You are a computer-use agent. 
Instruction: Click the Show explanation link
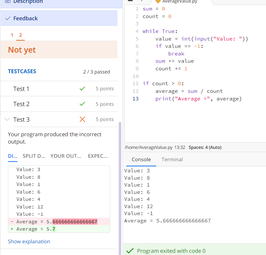click(29, 241)
